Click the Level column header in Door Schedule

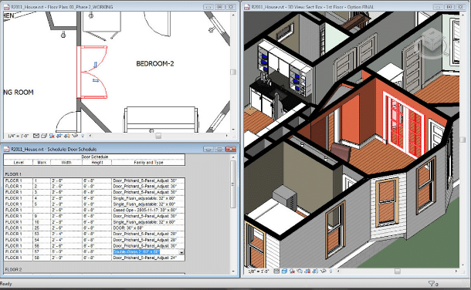tap(19, 163)
